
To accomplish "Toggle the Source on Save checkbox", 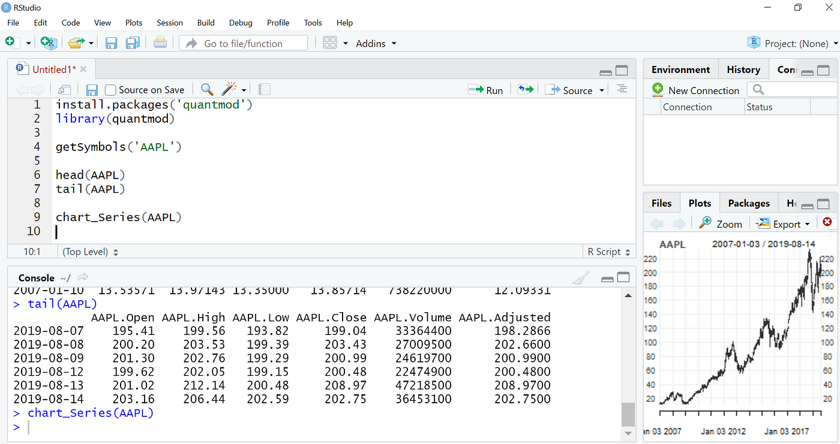I will click(110, 90).
